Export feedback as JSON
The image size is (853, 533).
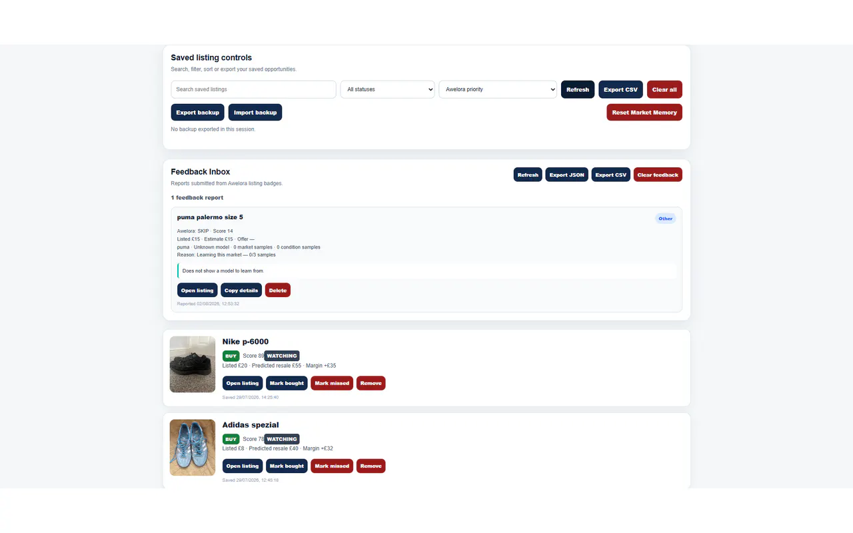tap(567, 175)
